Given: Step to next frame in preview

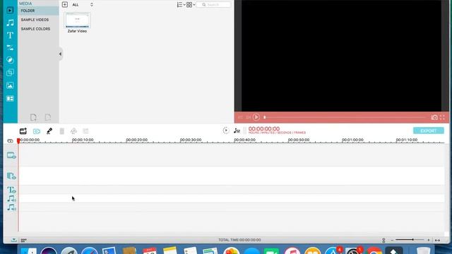Looking at the screenshot, I should click(248, 118).
